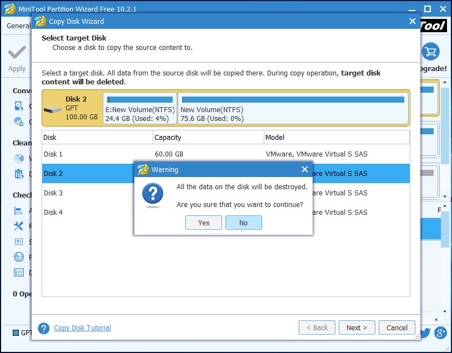
Task: Close the Warning dialog with its X
Action: pyautogui.click(x=304, y=169)
